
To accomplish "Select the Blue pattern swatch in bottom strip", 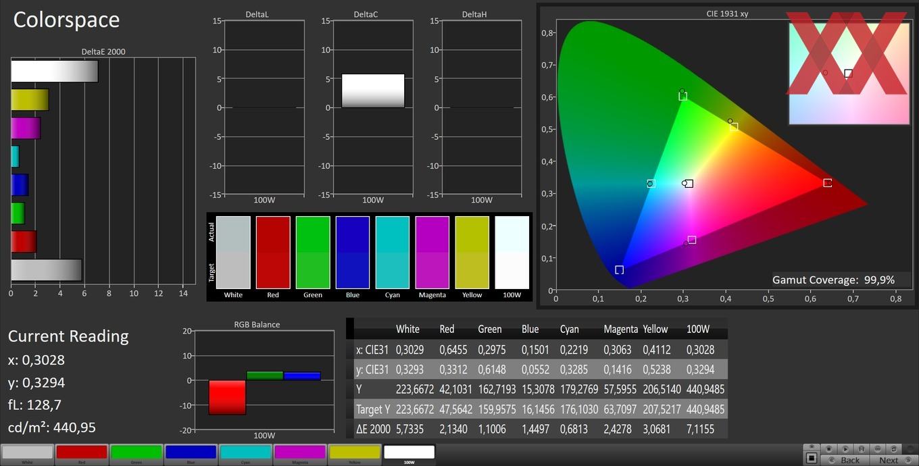I will (x=191, y=455).
